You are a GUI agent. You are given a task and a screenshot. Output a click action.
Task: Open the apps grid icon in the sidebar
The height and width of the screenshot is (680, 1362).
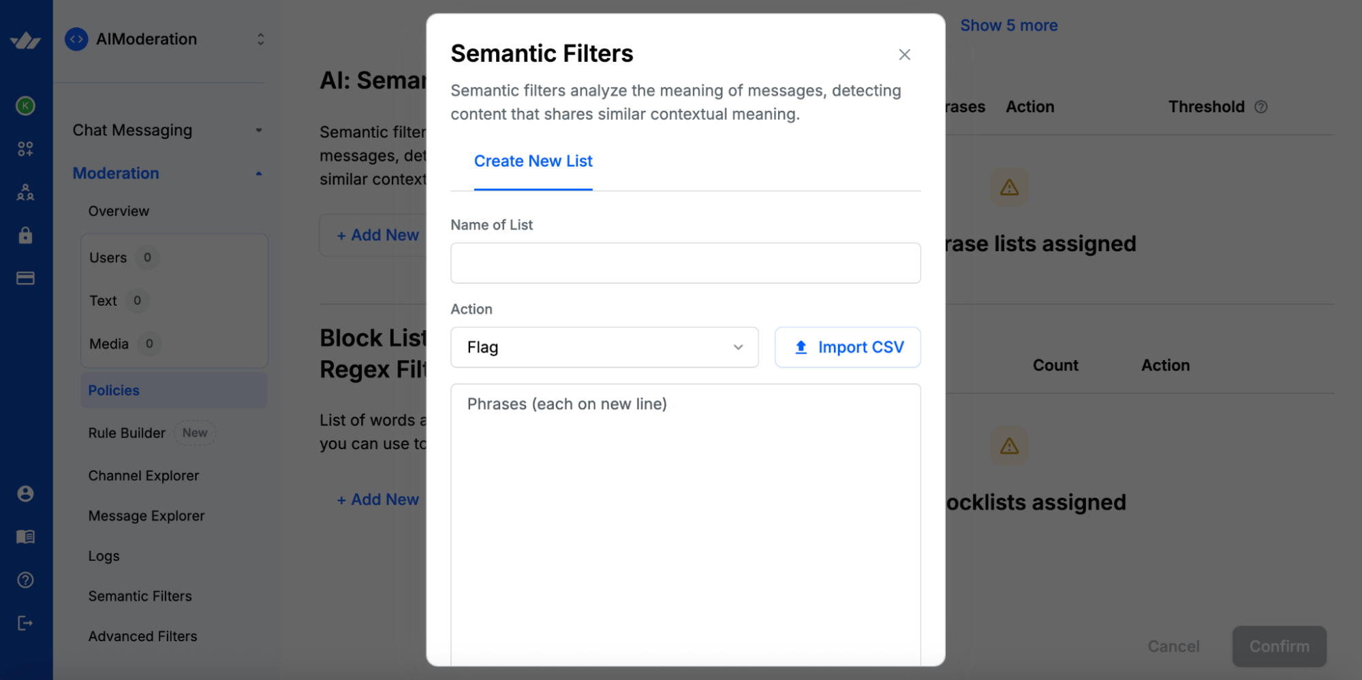pyautogui.click(x=25, y=148)
